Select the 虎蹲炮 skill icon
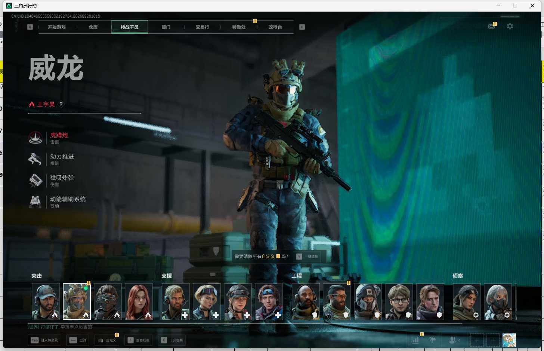The height and width of the screenshot is (351, 544). [x=35, y=138]
